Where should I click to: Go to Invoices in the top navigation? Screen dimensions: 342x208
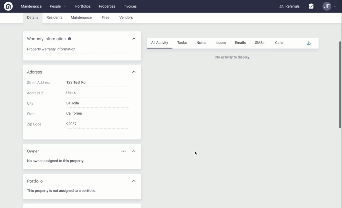[130, 6]
